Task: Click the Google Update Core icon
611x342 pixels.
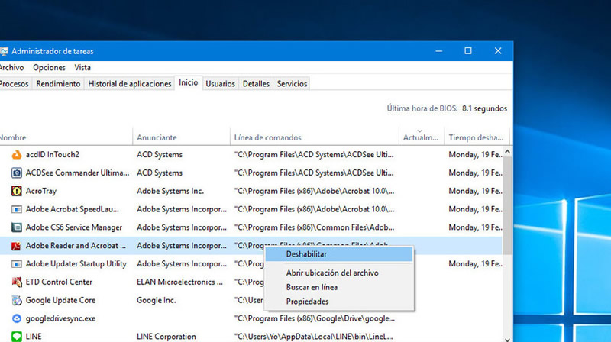Action: click(16, 300)
